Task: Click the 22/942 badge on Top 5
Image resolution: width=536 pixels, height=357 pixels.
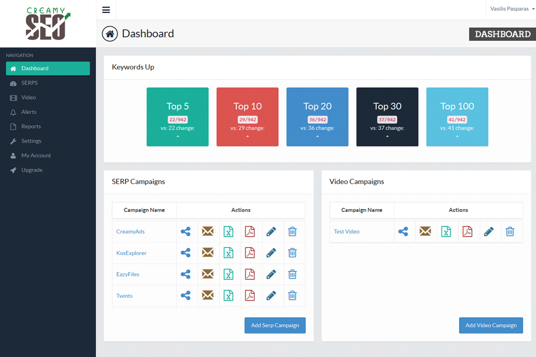Action: (178, 119)
